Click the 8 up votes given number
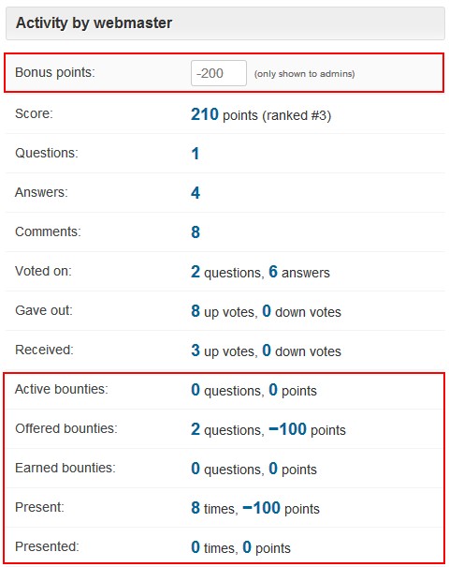This screenshot has width=449, height=567. (196, 311)
